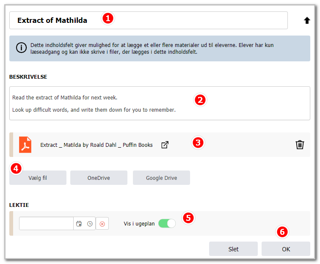Click into the Beskrivelse description text box
Viewport: 320px width, 264px height.
tap(160, 103)
